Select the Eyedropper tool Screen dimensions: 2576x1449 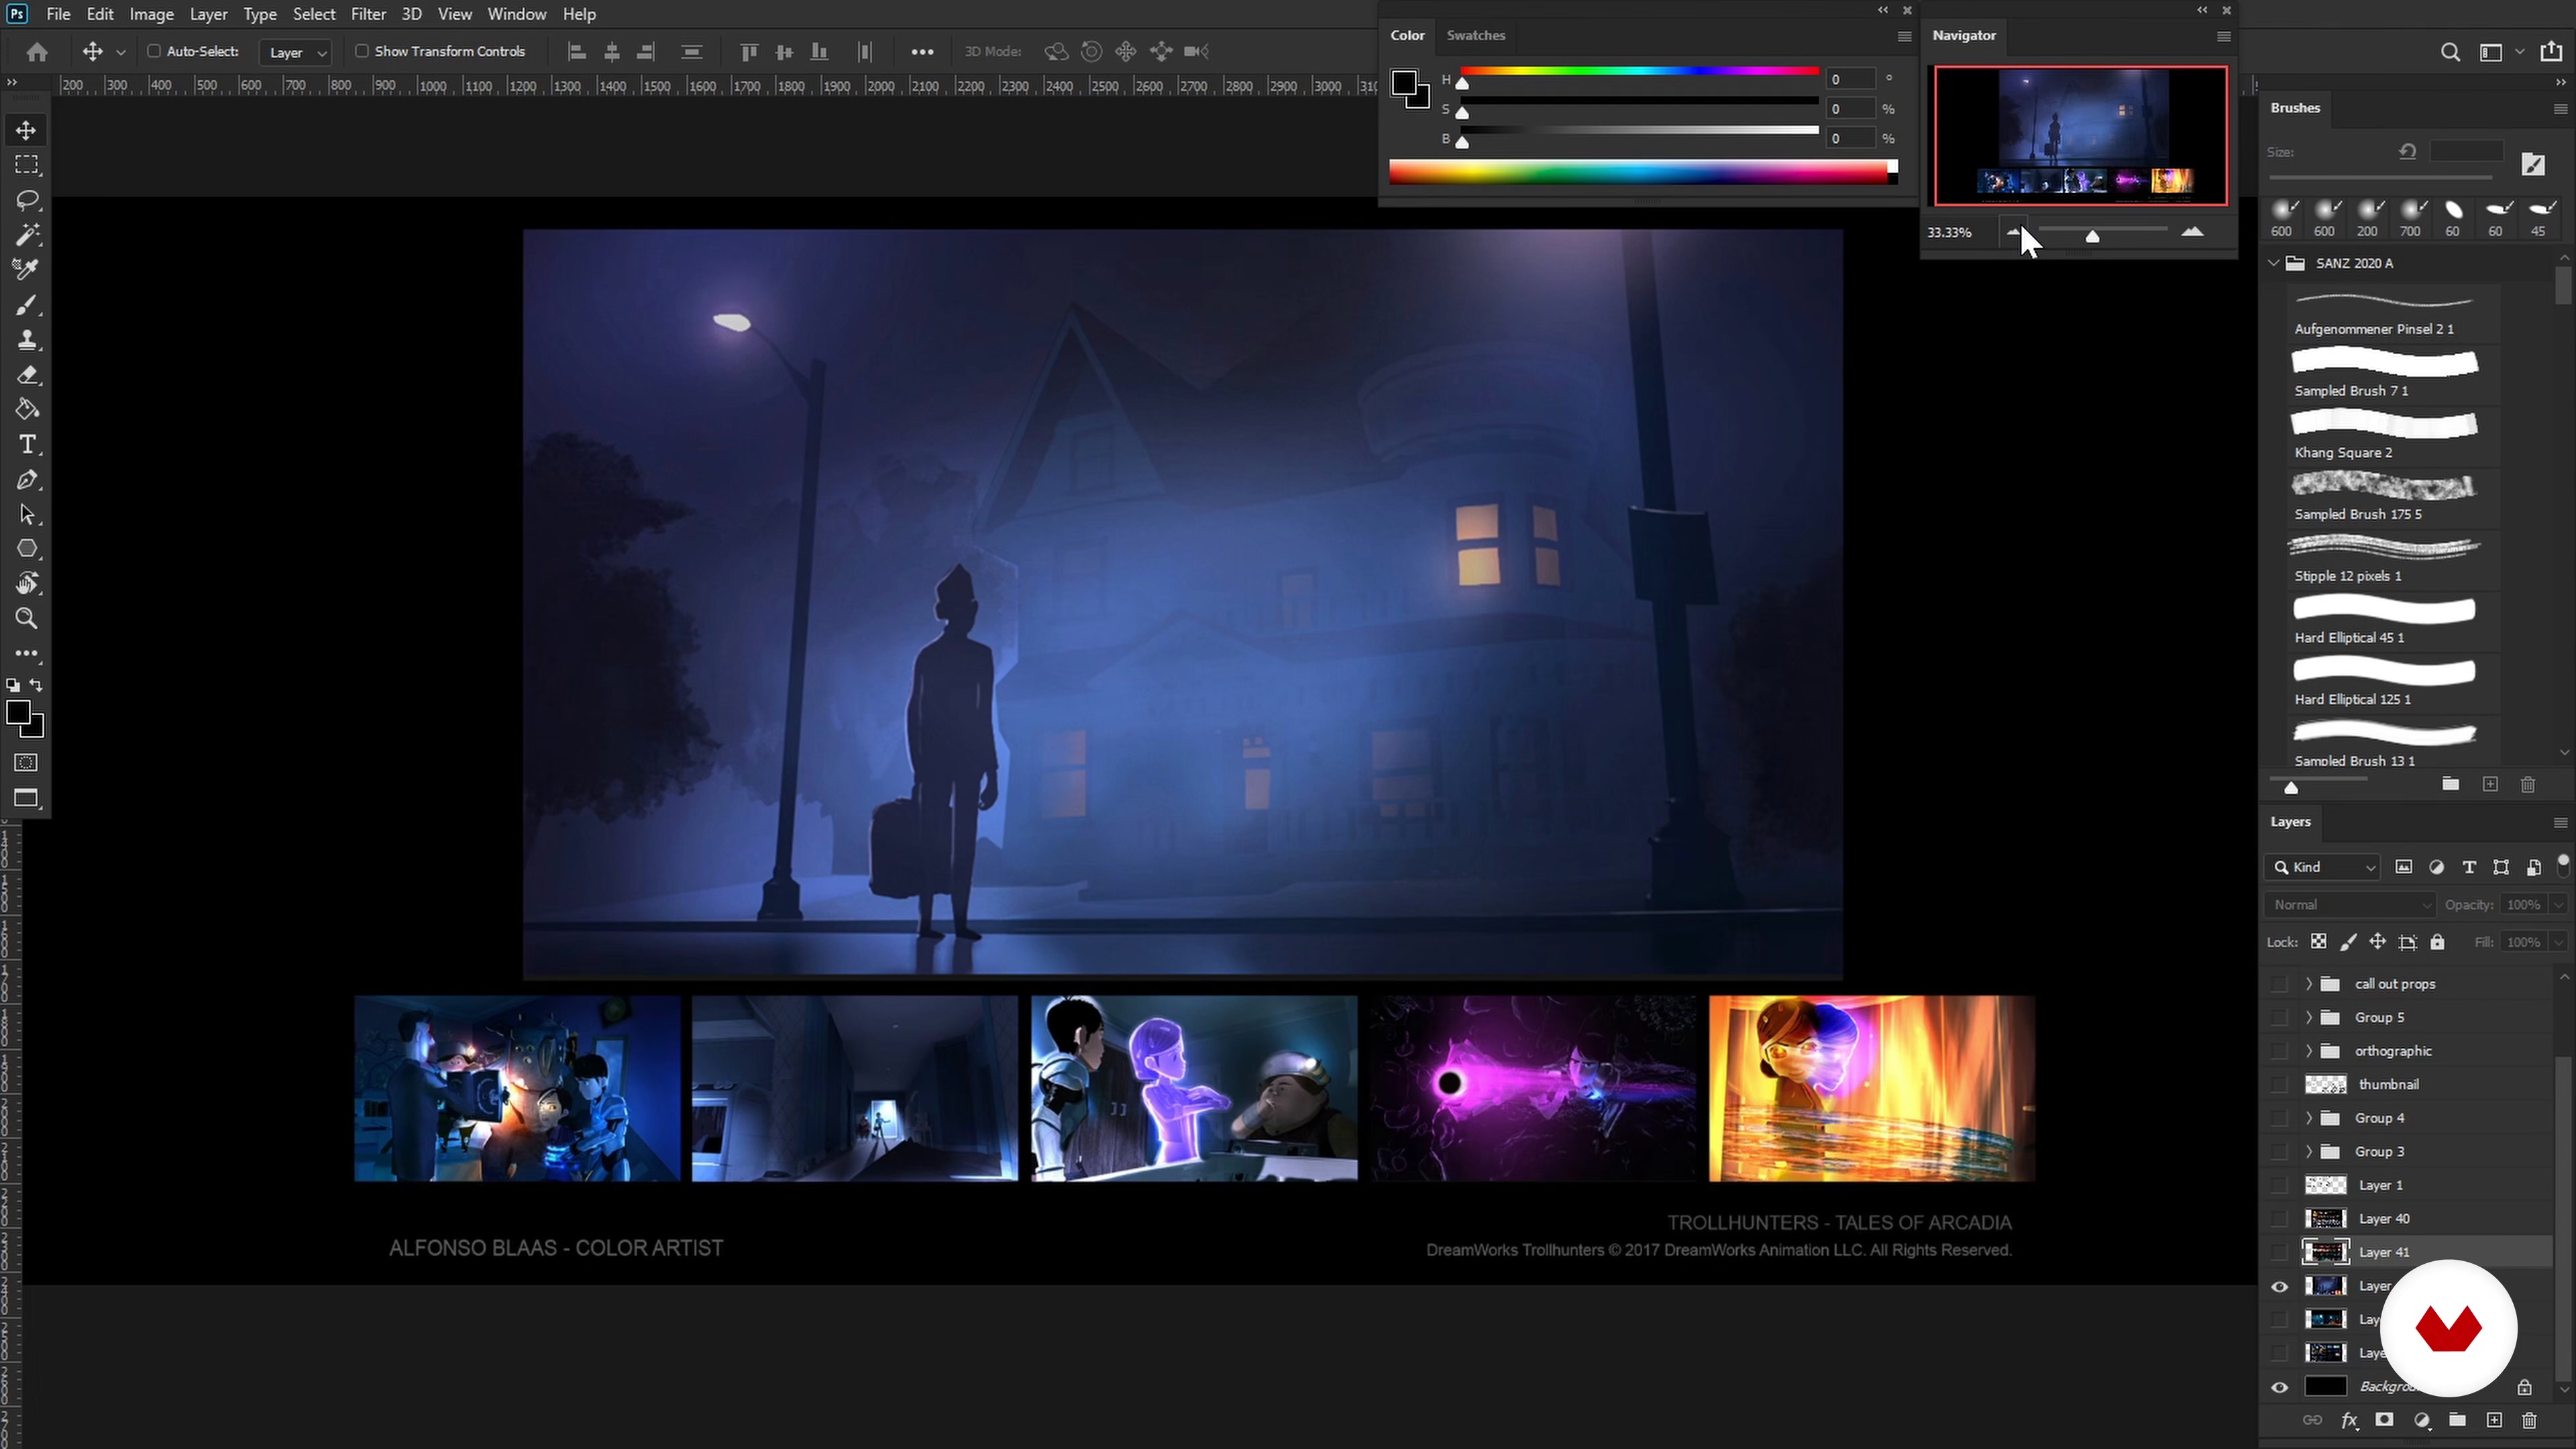(x=26, y=269)
